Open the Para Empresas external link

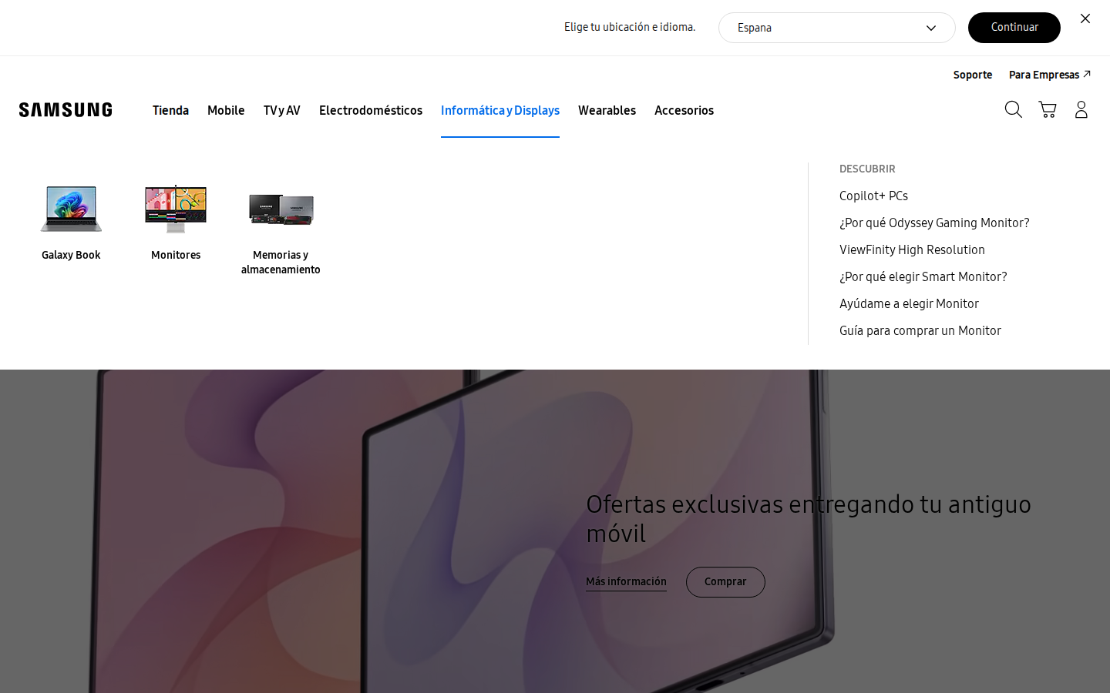1049,75
